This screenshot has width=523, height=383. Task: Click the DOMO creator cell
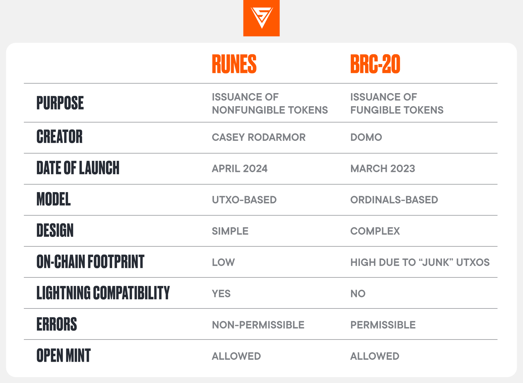coord(366,137)
